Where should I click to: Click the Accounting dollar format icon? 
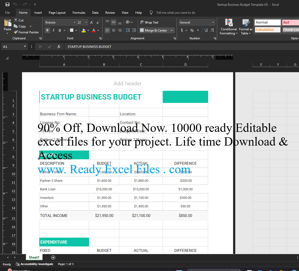[x=182, y=30]
